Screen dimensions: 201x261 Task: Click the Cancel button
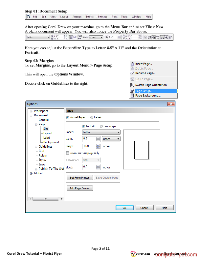[x=145, y=208]
